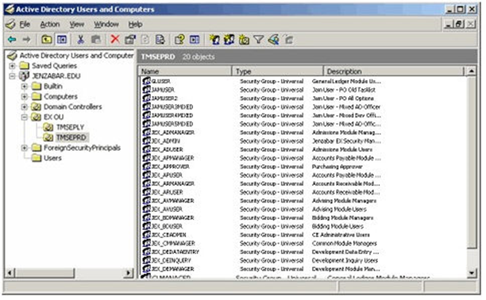Click the Cut scissors toolbar icon
486x300 pixels.
click(80, 40)
